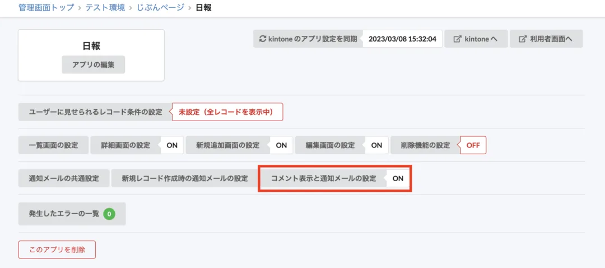
Task: Go to テスト環境 breadcrumb
Action: click(105, 7)
